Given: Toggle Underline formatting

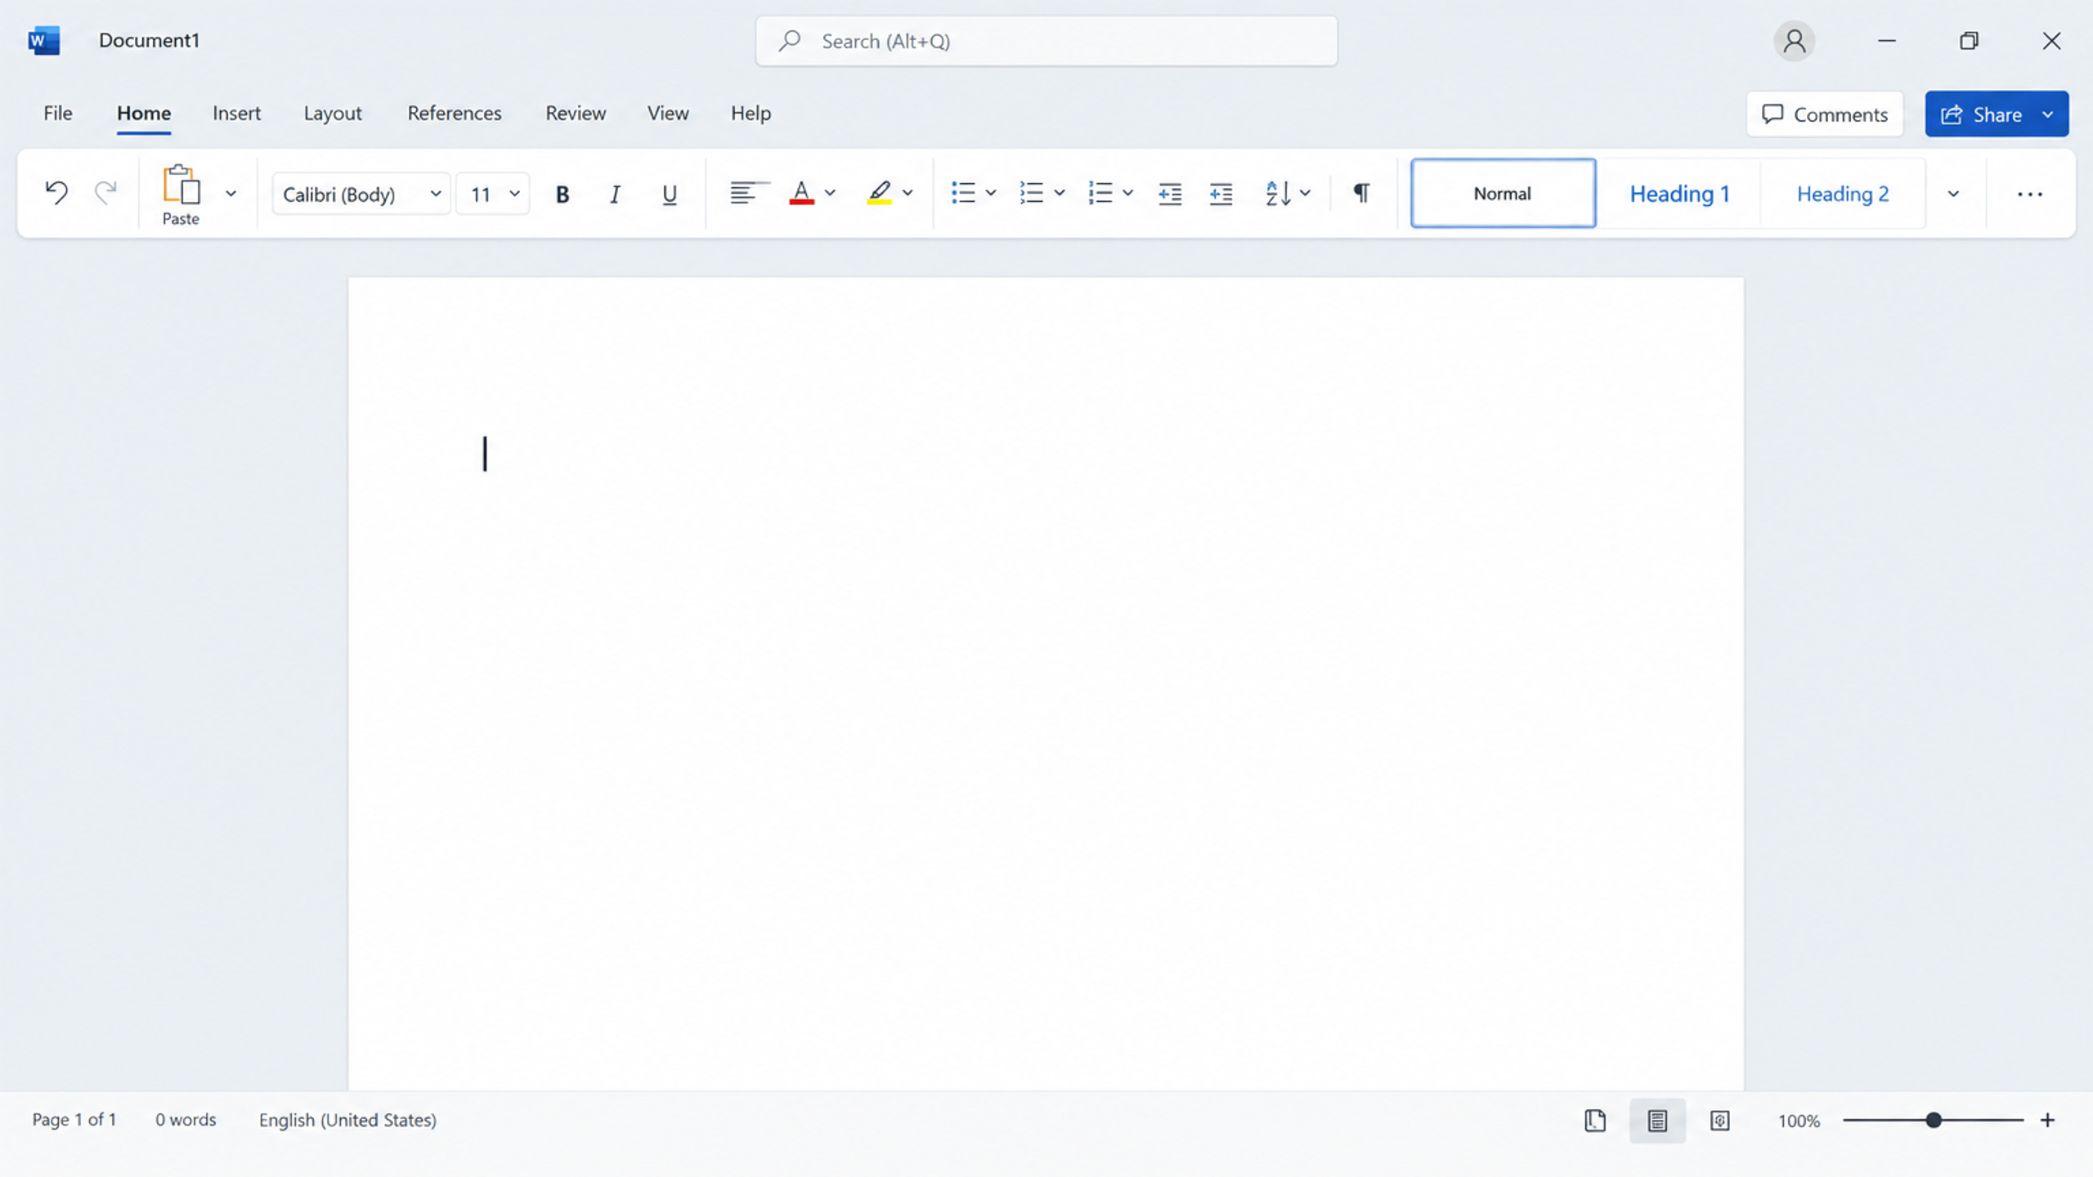Looking at the screenshot, I should 669,194.
